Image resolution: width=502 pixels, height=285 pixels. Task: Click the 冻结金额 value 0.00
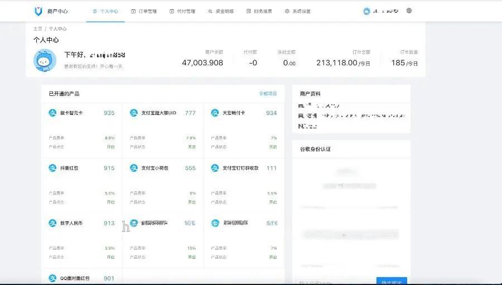pos(289,63)
